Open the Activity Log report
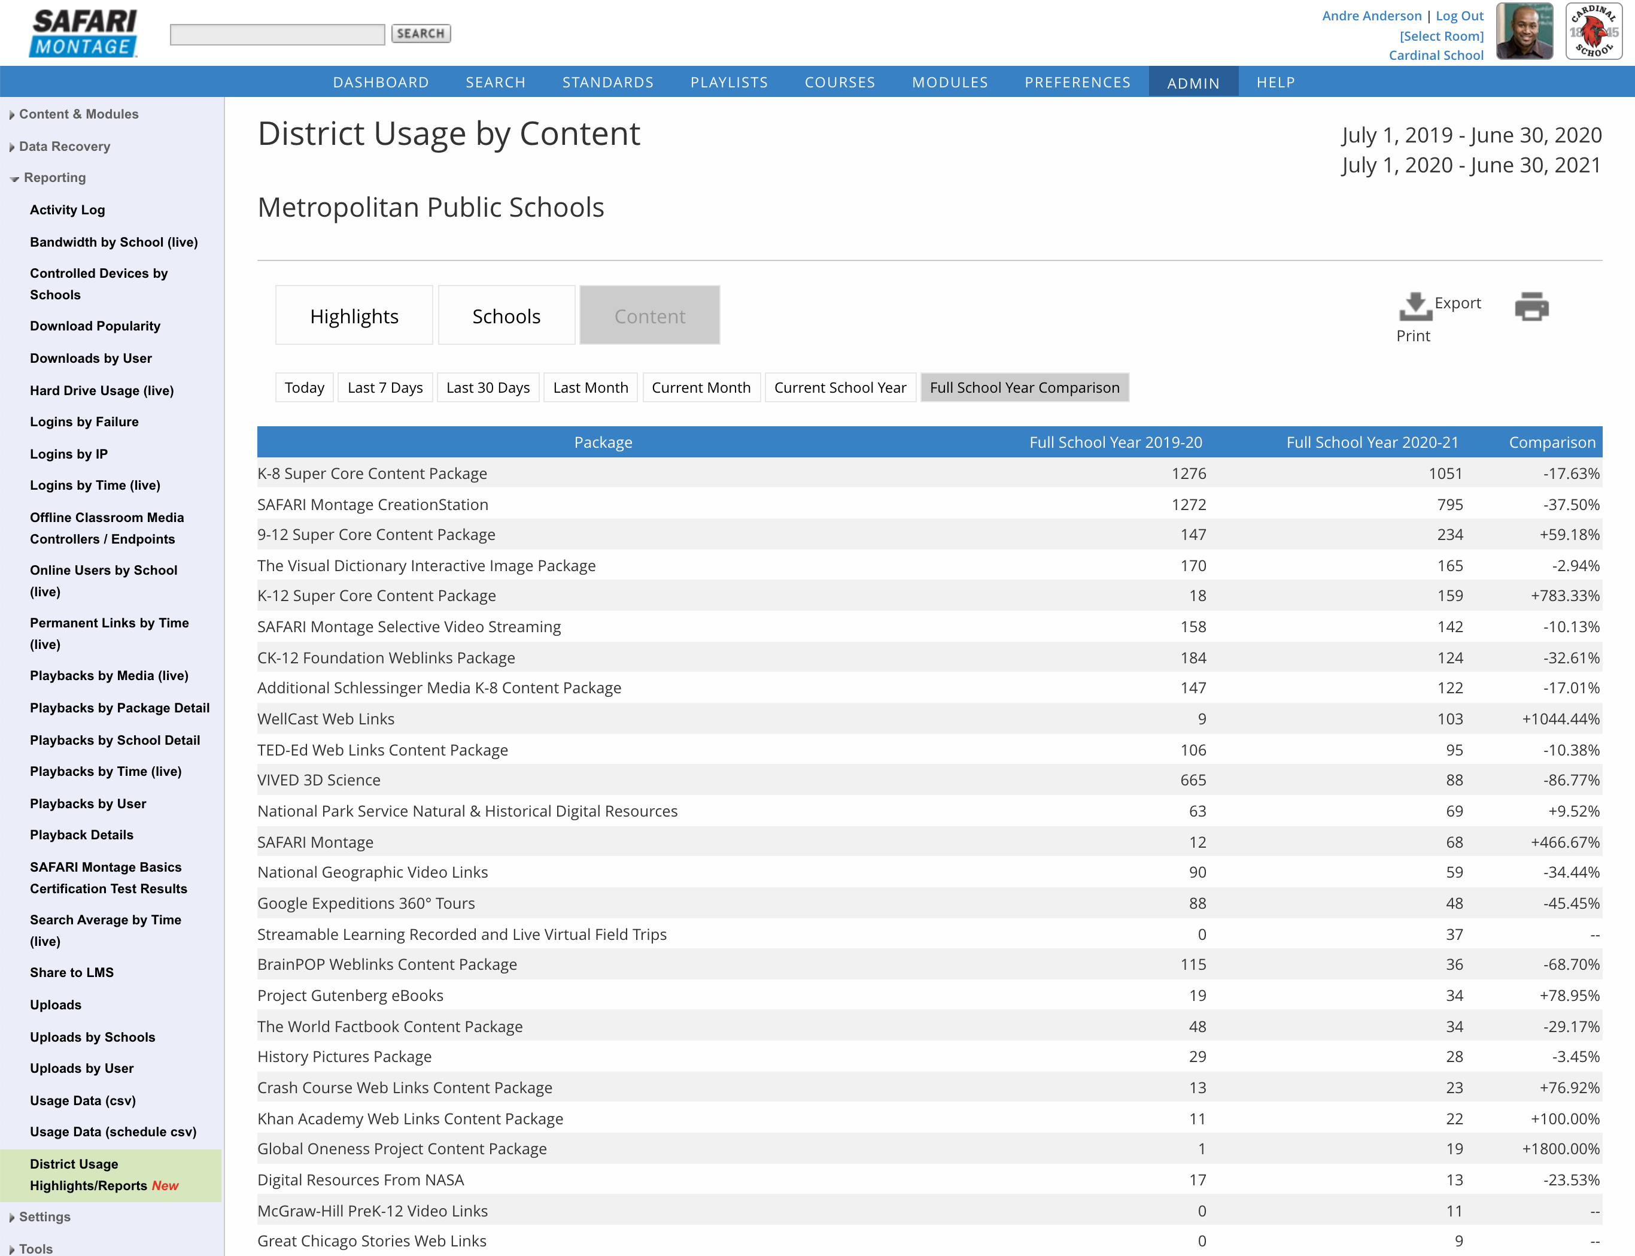 pos(67,210)
